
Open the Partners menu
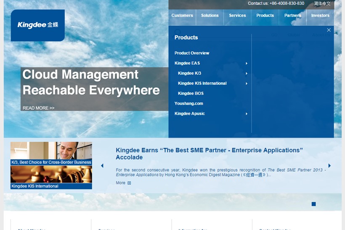point(292,16)
